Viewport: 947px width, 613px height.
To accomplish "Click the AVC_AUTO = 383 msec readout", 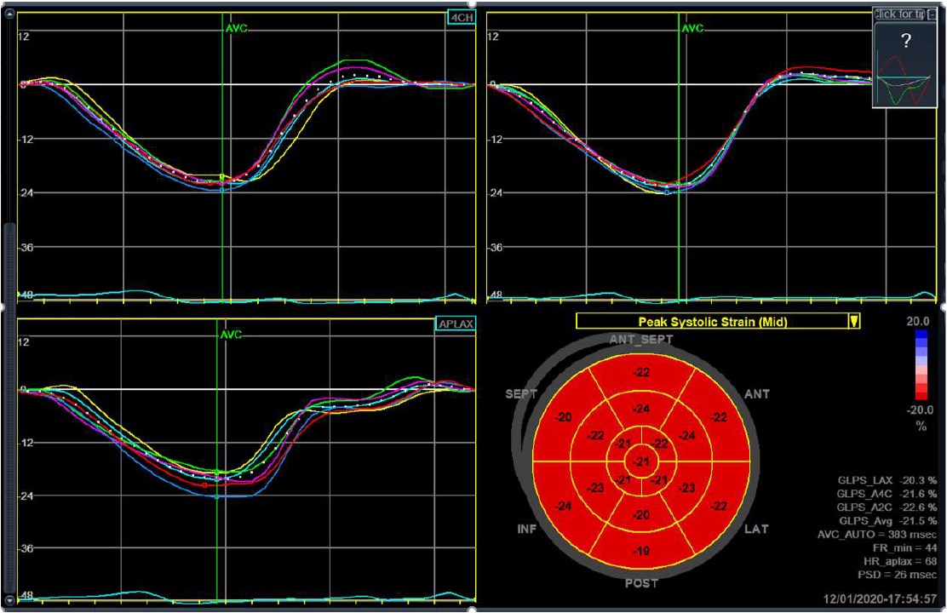I will [877, 535].
